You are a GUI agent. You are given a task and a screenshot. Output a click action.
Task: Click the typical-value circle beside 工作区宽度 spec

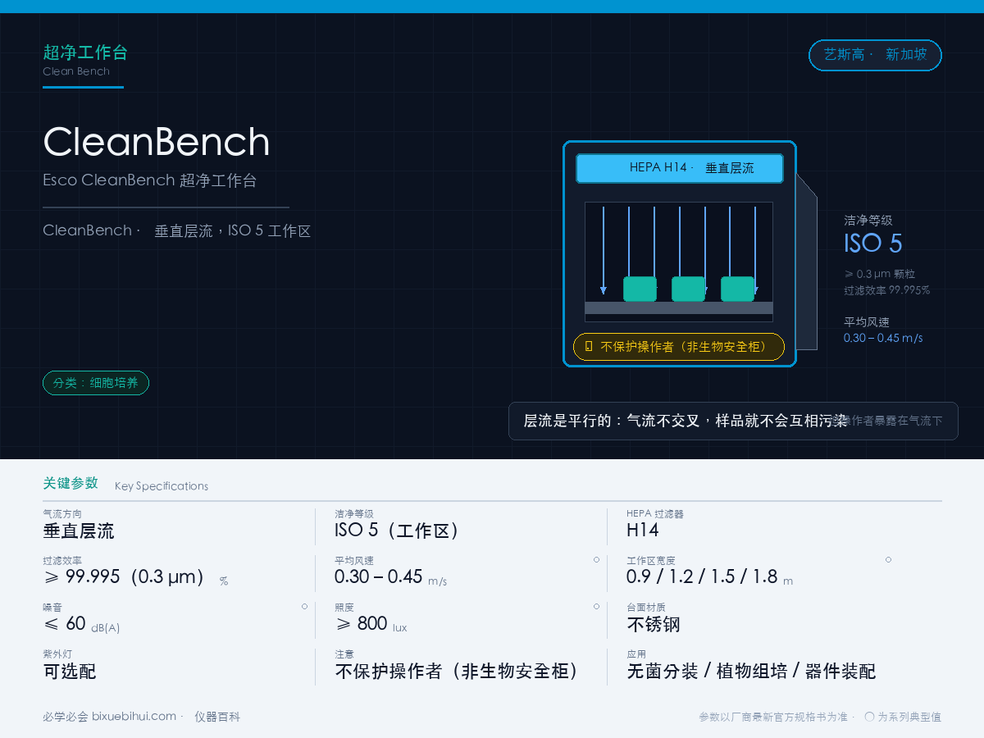pos(888,559)
